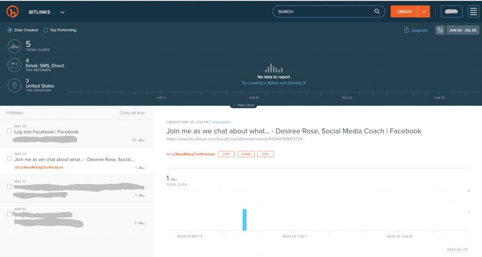
Task: Click the top referrer browser icon
Action: tap(15, 65)
